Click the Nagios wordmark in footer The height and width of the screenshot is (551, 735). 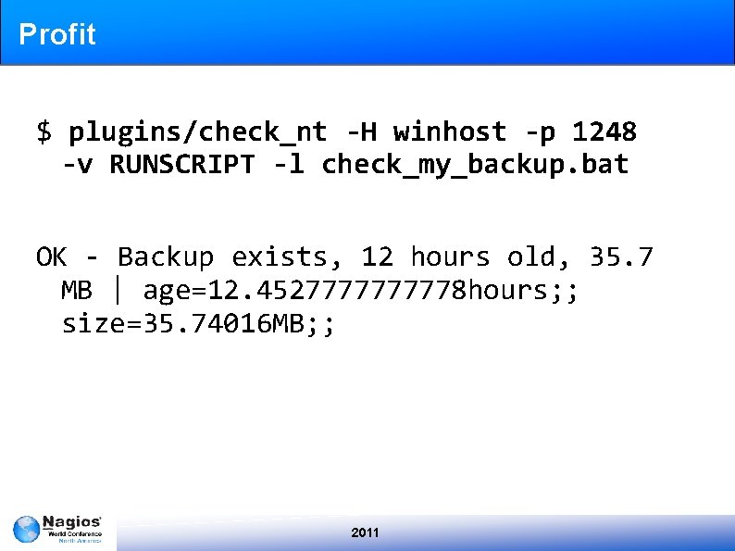coord(71,522)
